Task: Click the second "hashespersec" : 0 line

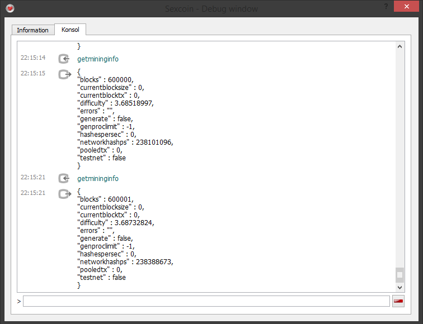Action: (x=107, y=254)
